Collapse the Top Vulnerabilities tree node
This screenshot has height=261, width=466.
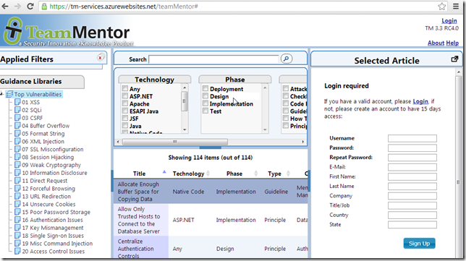(x=1, y=94)
